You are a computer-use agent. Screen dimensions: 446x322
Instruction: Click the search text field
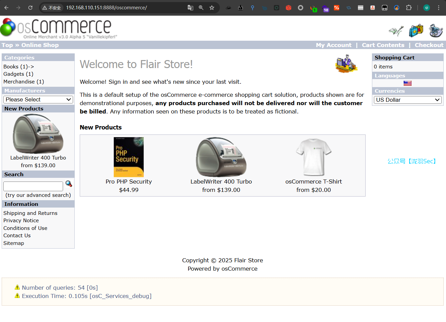(33, 186)
